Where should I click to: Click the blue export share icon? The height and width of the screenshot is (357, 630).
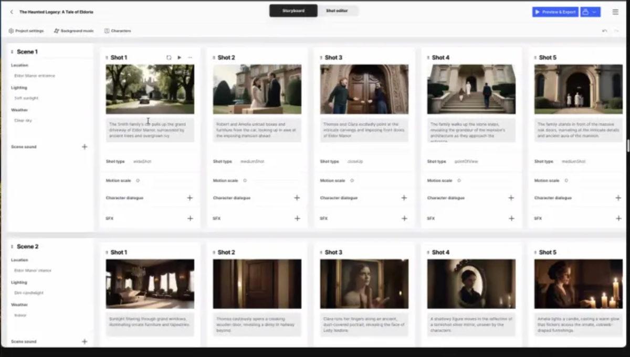tap(585, 12)
